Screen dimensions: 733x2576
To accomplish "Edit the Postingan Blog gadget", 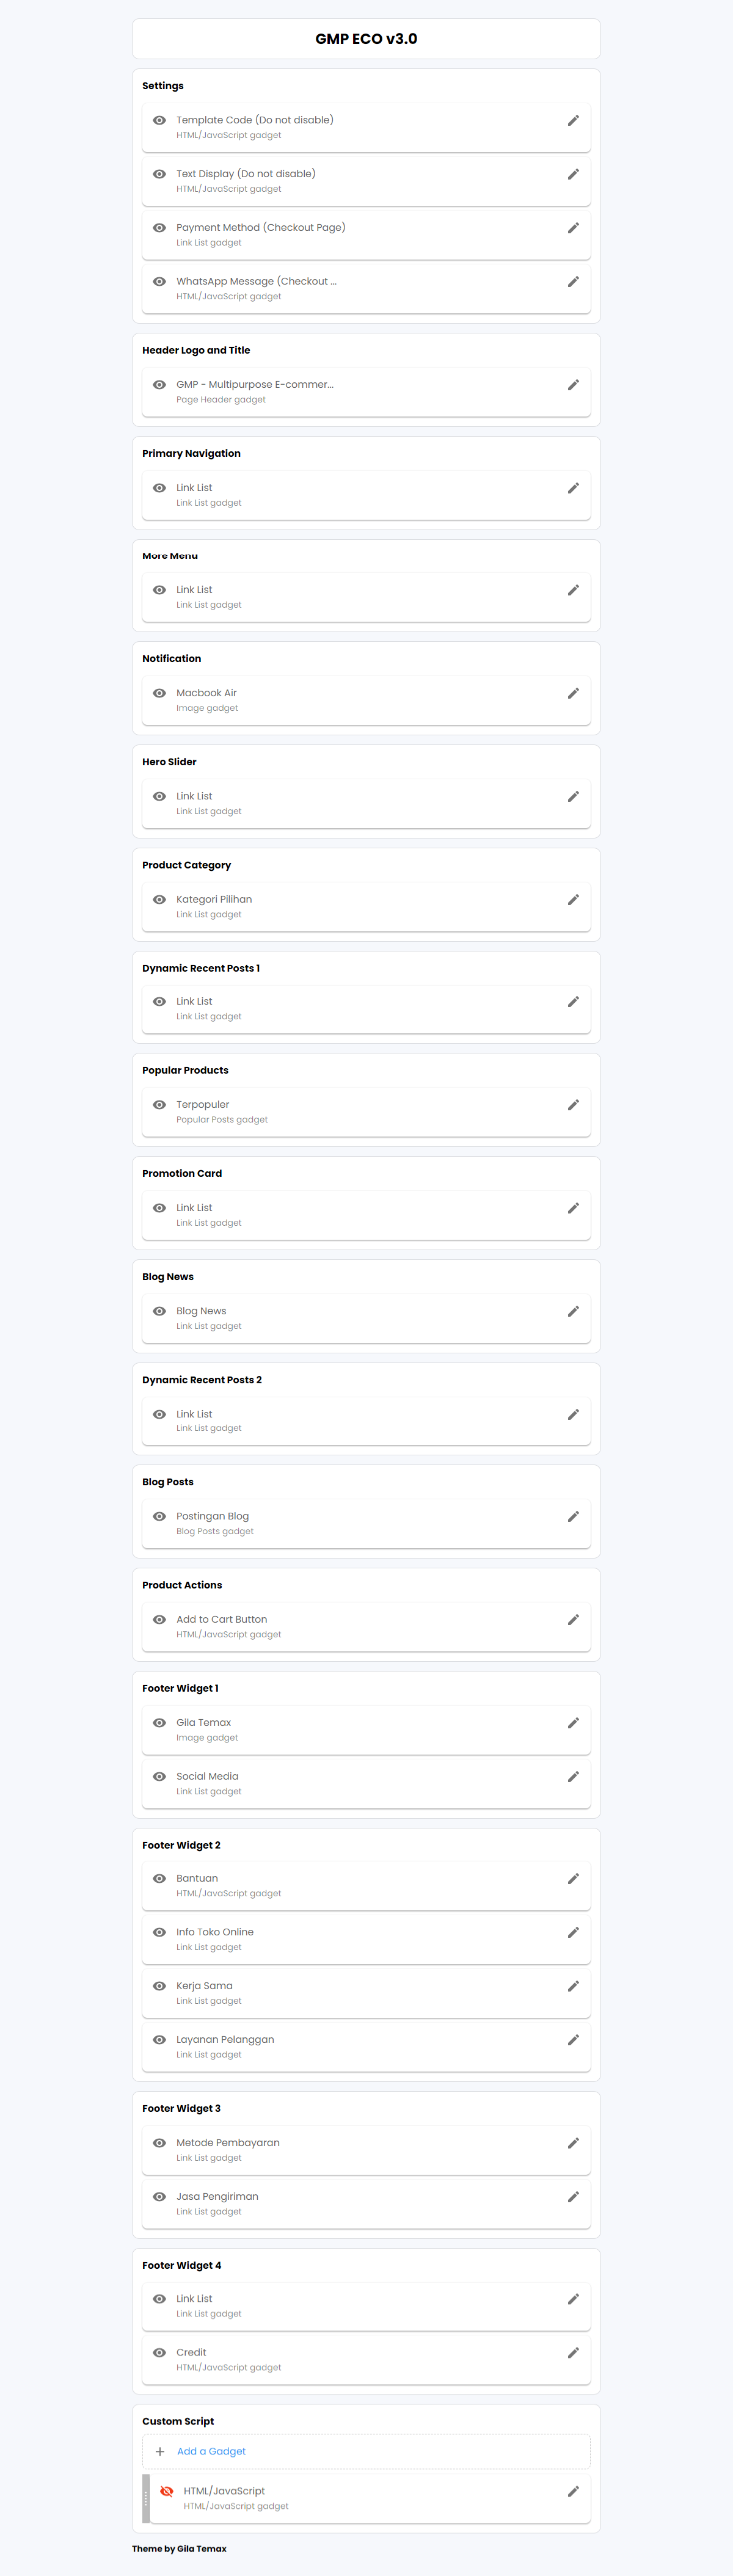I will click(573, 1517).
